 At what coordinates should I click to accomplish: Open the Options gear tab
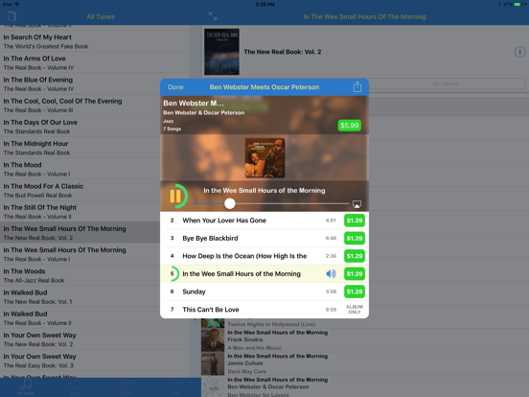click(x=126, y=387)
